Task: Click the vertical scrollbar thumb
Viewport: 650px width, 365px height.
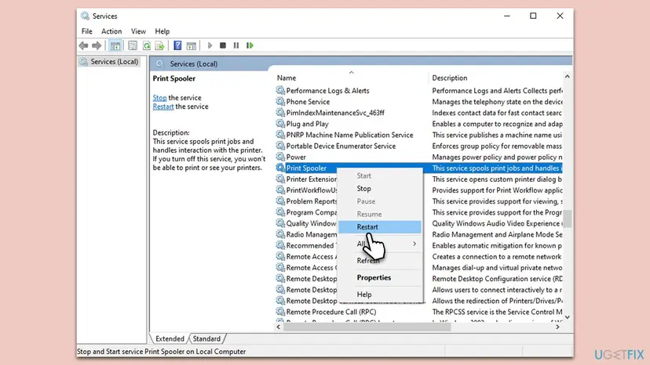Action: (x=567, y=219)
